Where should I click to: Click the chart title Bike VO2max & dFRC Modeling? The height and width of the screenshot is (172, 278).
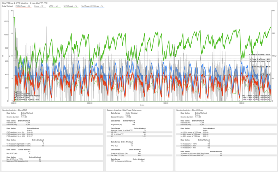25,3
